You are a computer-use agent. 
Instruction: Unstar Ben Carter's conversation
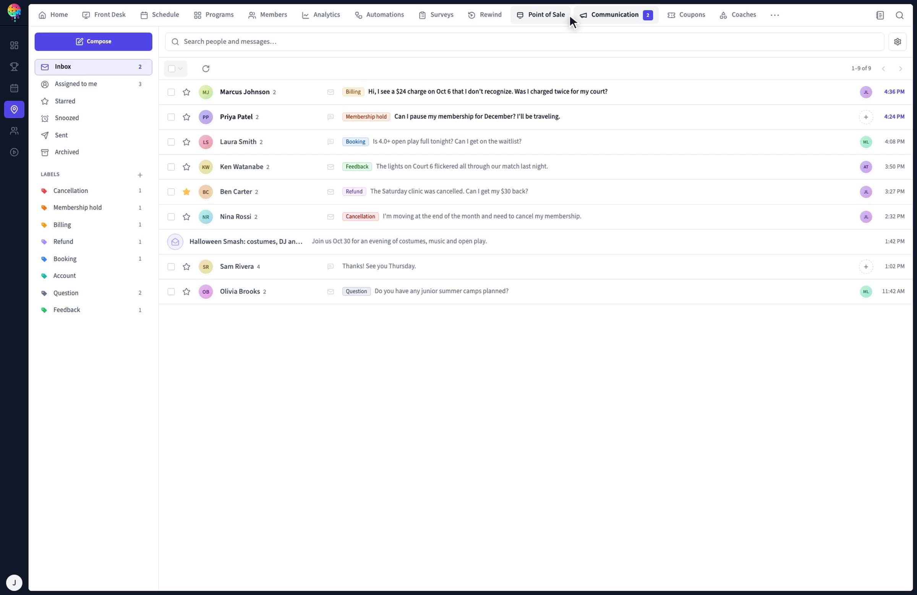(186, 192)
